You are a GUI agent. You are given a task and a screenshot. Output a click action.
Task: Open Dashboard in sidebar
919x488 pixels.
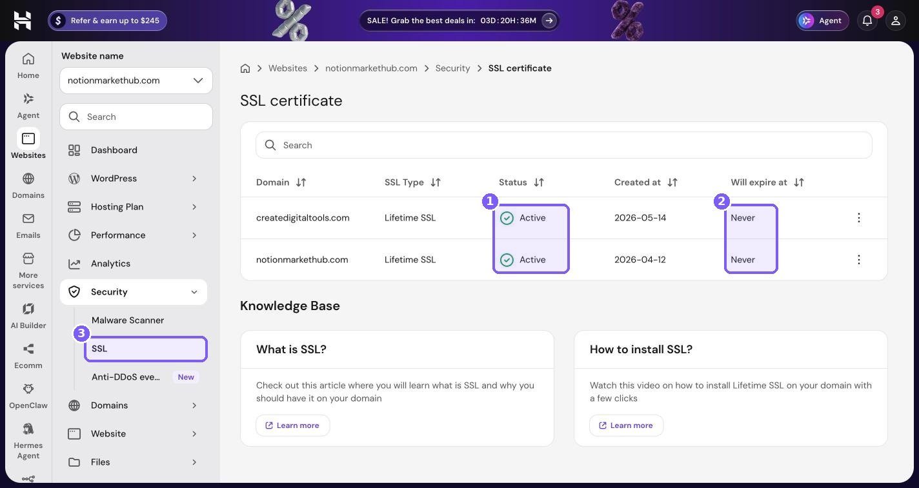(x=134, y=150)
